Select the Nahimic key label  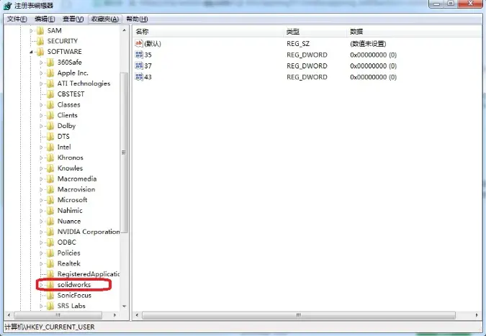pyautogui.click(x=70, y=211)
